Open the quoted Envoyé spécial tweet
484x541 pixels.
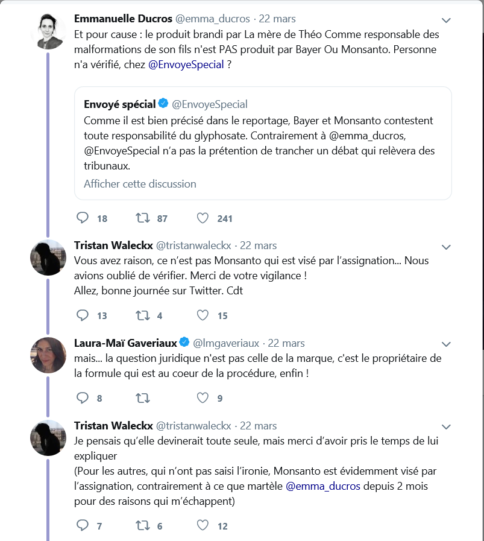tap(263, 143)
